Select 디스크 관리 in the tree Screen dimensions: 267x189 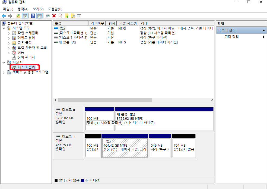[26, 67]
